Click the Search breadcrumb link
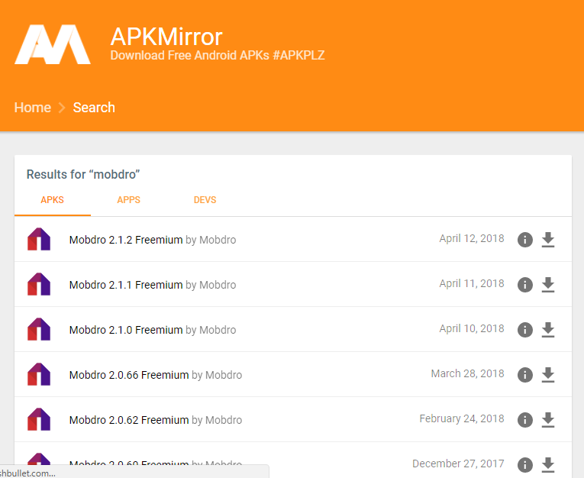Image resolution: width=584 pixels, height=478 pixels. tap(94, 108)
